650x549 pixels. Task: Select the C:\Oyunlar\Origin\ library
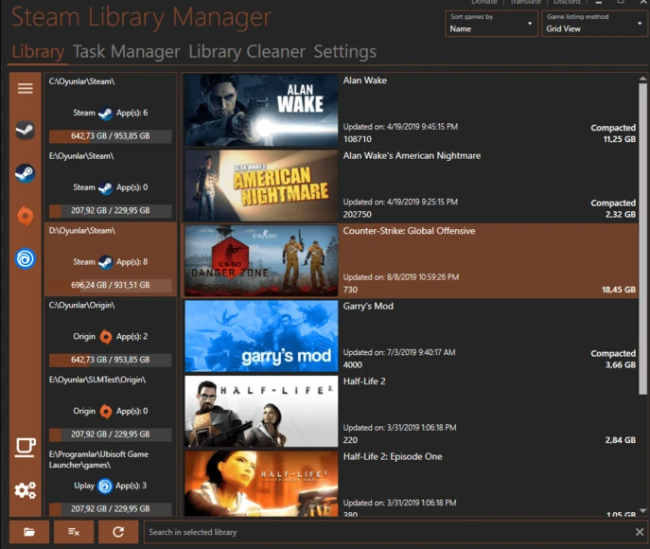(x=111, y=334)
